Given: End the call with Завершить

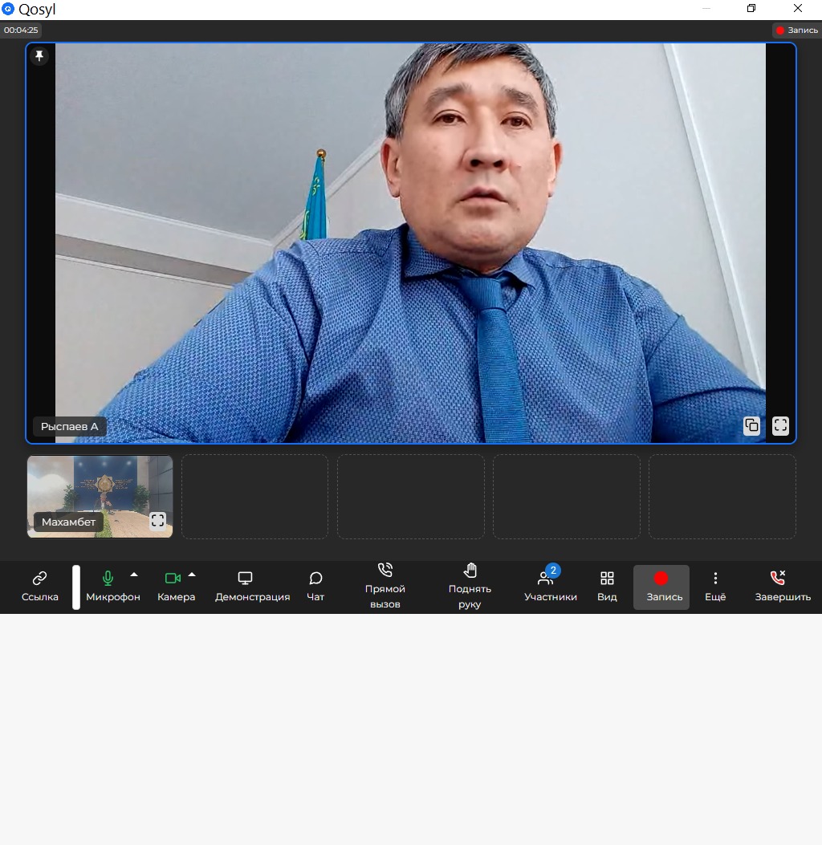Looking at the screenshot, I should coord(778,579).
